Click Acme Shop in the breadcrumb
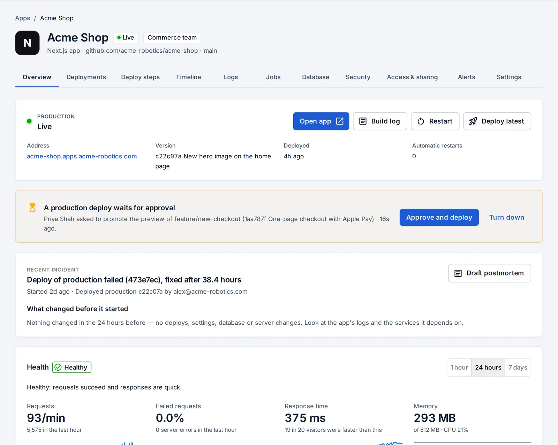 click(57, 18)
